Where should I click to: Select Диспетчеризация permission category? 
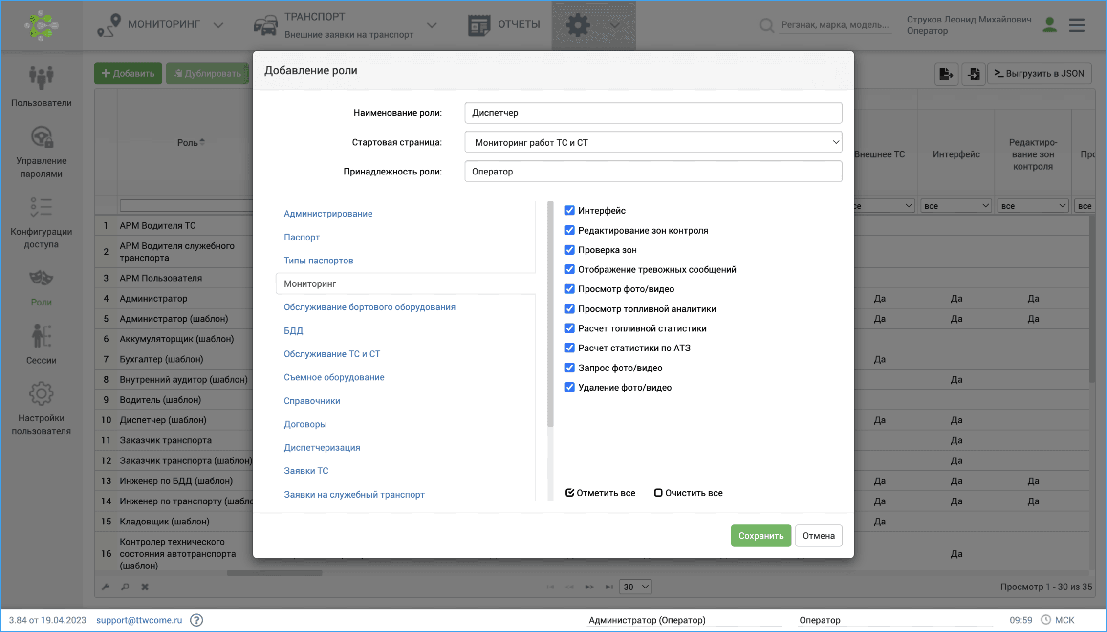[322, 447]
